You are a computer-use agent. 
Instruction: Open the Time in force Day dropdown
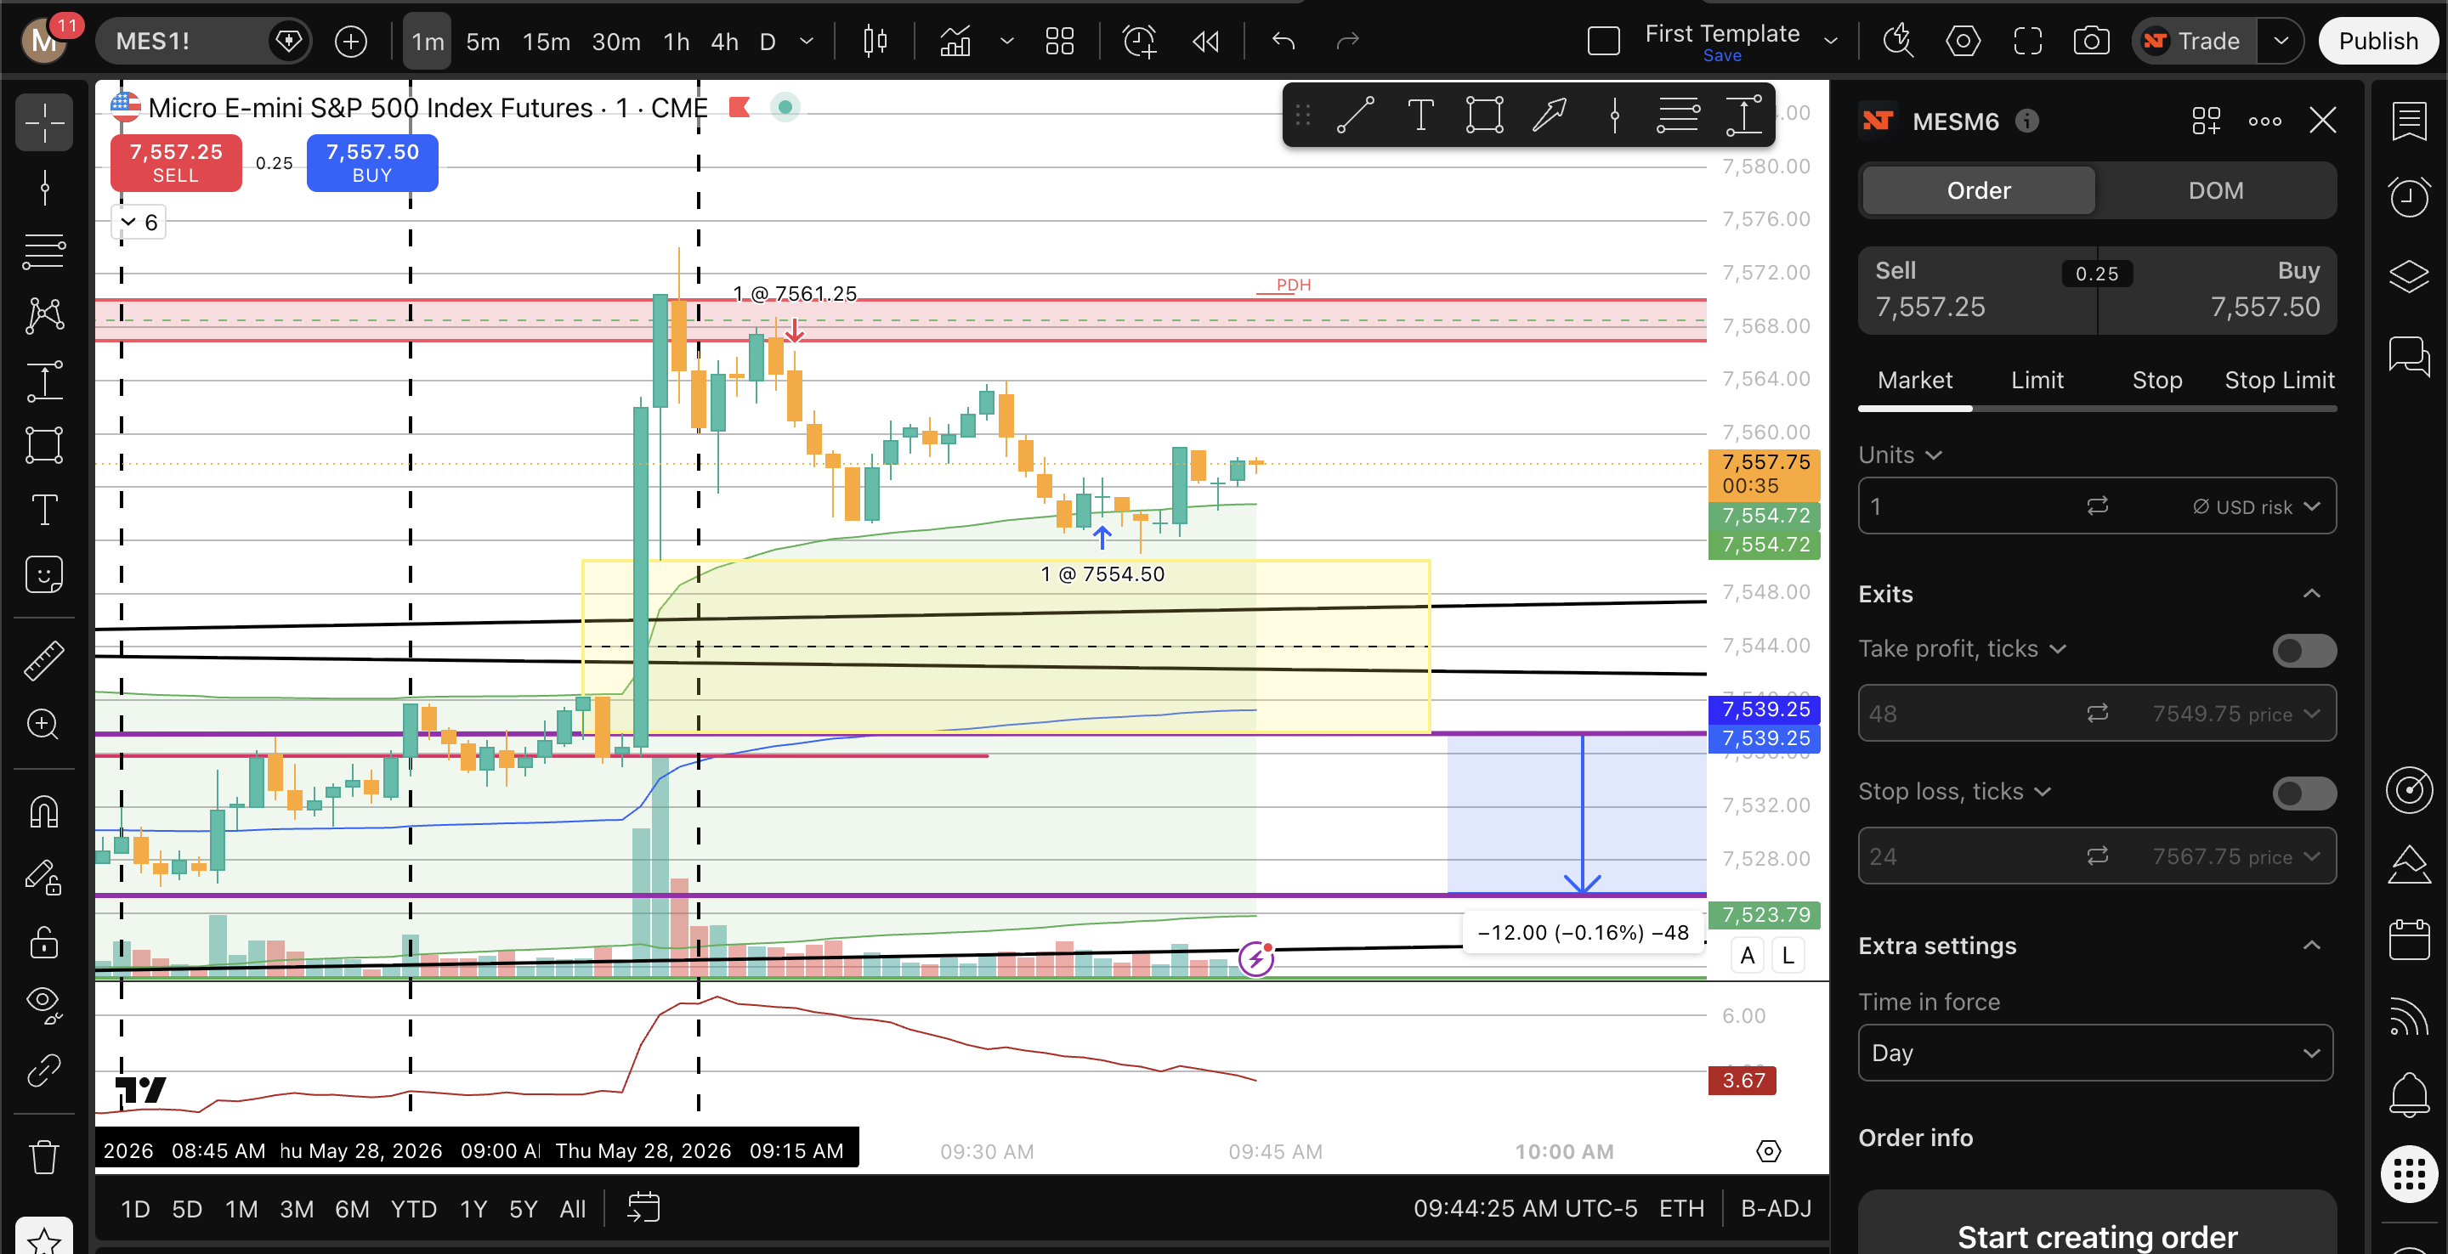tap(2095, 1053)
